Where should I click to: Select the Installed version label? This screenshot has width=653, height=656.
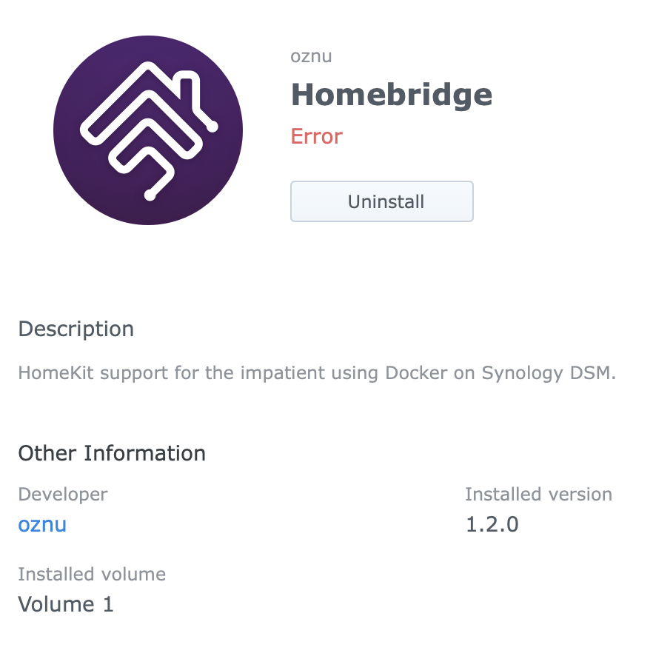pos(538,494)
